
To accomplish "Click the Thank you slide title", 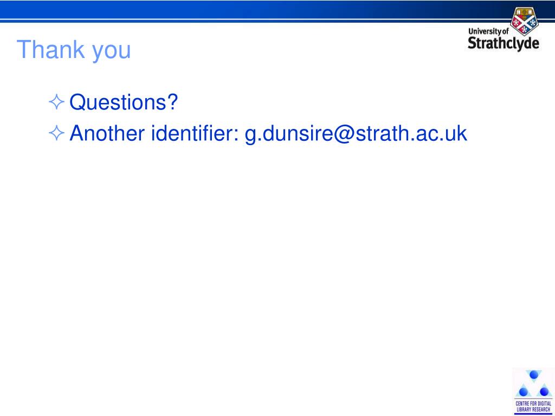I will click(x=74, y=50).
